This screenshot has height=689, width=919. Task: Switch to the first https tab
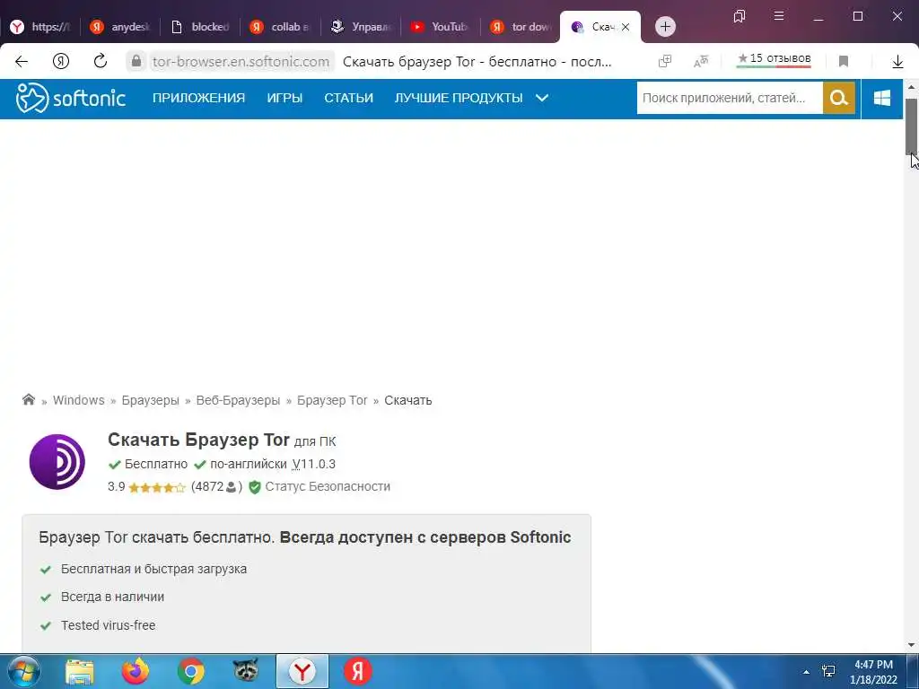[x=39, y=27]
